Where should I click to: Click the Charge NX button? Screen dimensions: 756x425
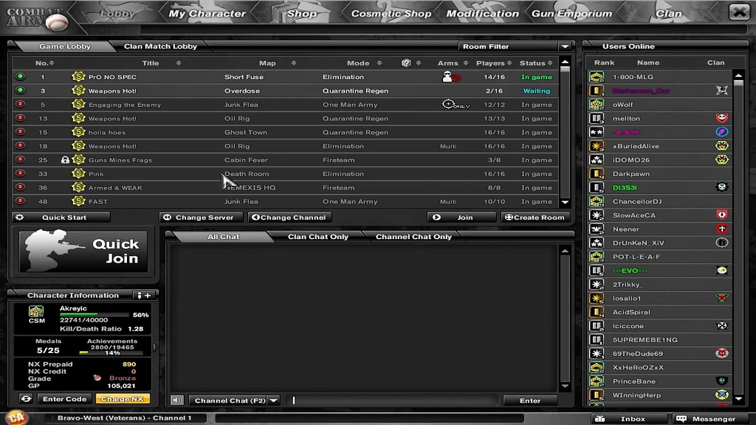[122, 399]
